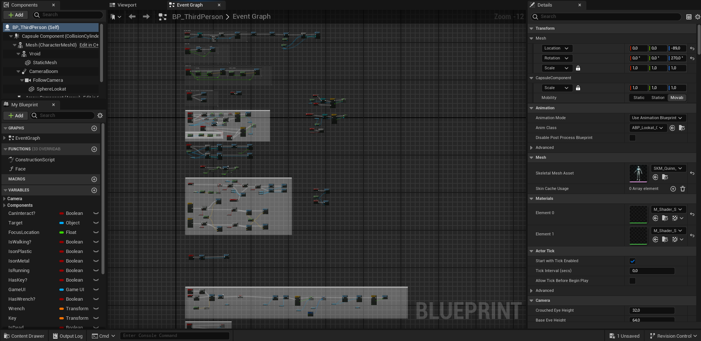Viewport: 701px width, 341px height.
Task: Open My Blueprint settings gear
Action: (100, 115)
